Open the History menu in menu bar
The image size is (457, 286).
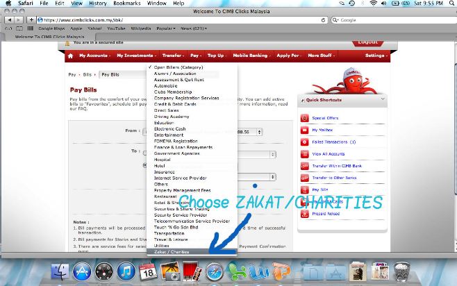tap(98, 3)
